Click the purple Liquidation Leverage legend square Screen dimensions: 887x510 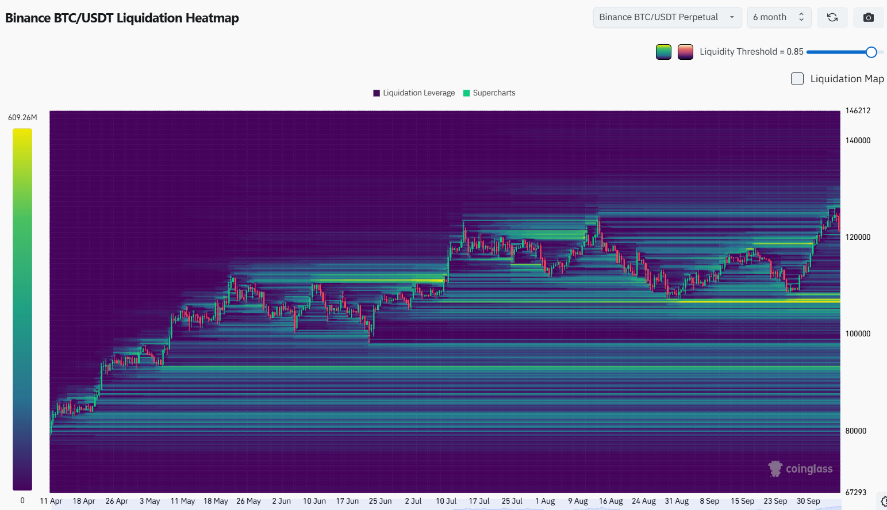pyautogui.click(x=377, y=93)
